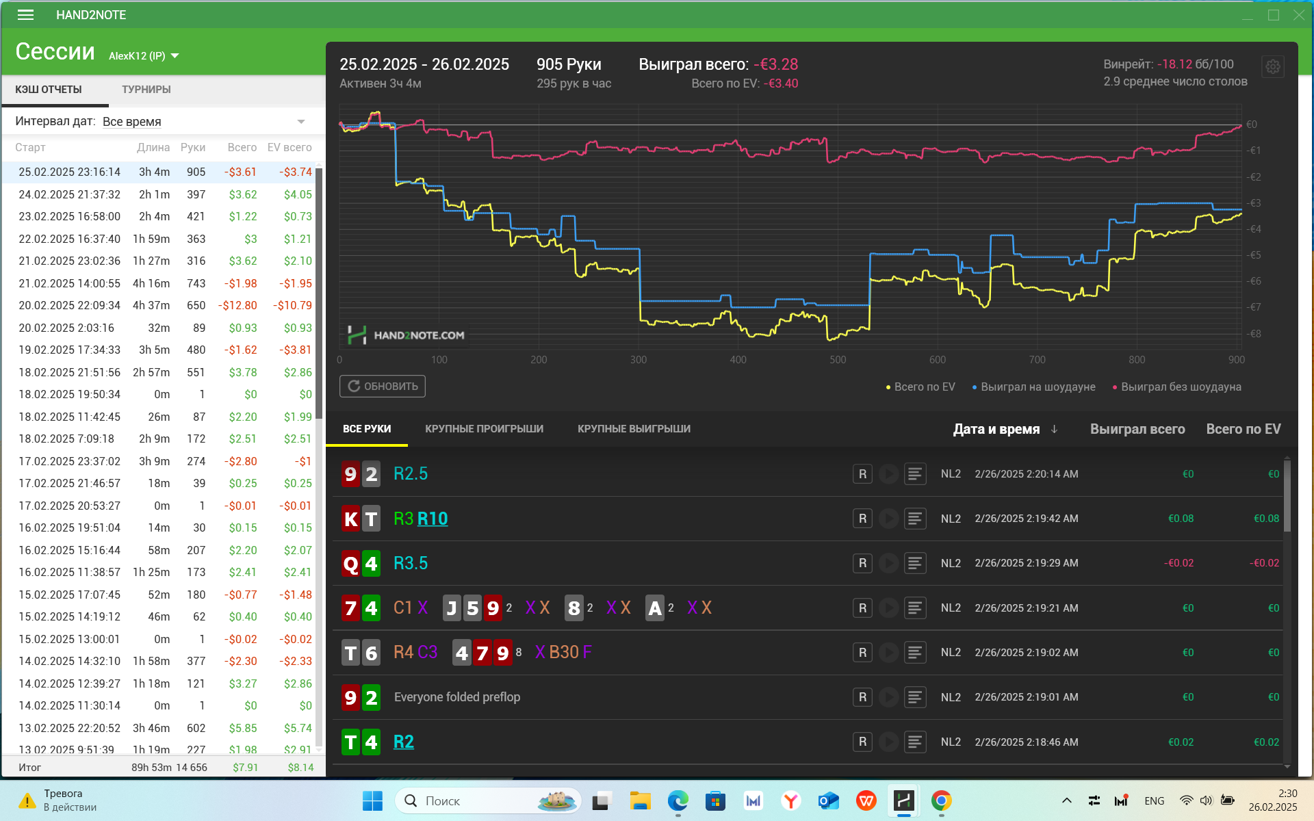Open text notes icon for Everyone folded preflop hand

pos(915,697)
